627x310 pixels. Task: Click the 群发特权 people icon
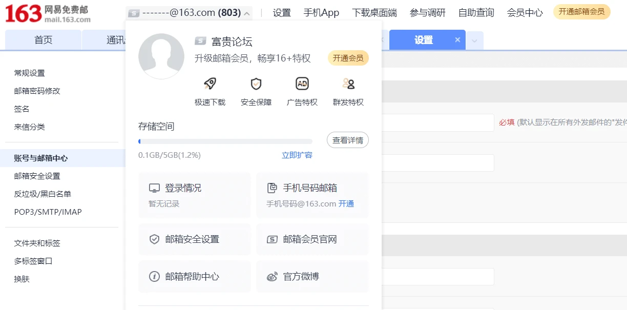348,84
